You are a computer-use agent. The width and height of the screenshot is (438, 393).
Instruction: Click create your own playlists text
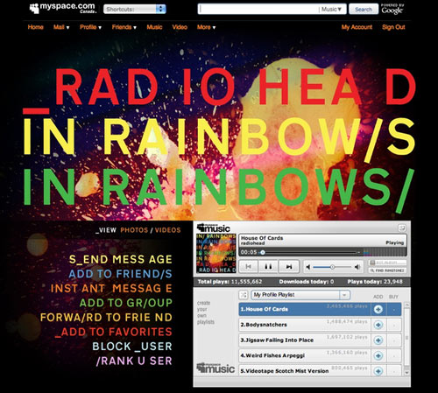206,312
